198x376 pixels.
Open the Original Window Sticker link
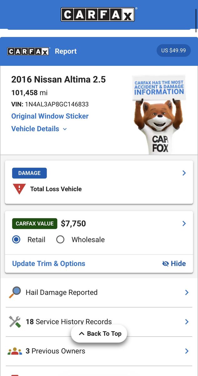pos(50,116)
